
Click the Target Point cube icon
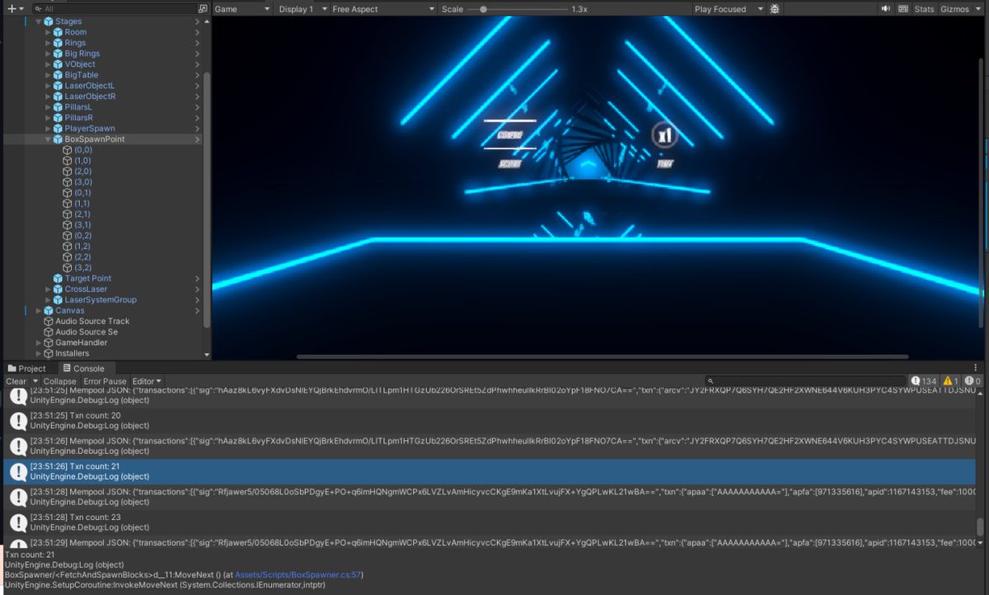(58, 279)
